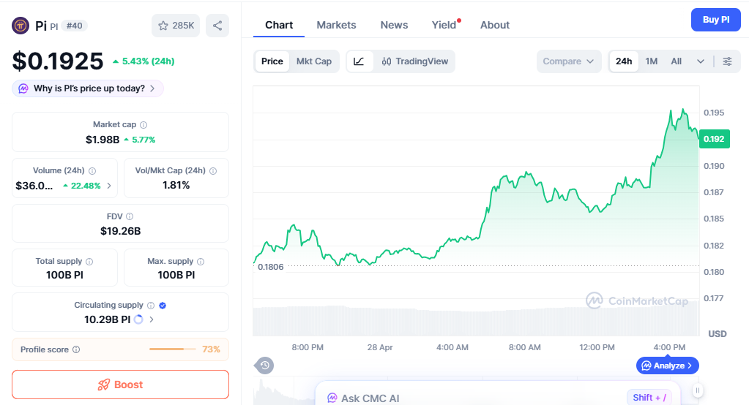
Task: Select the 1M time range
Action: (x=652, y=61)
